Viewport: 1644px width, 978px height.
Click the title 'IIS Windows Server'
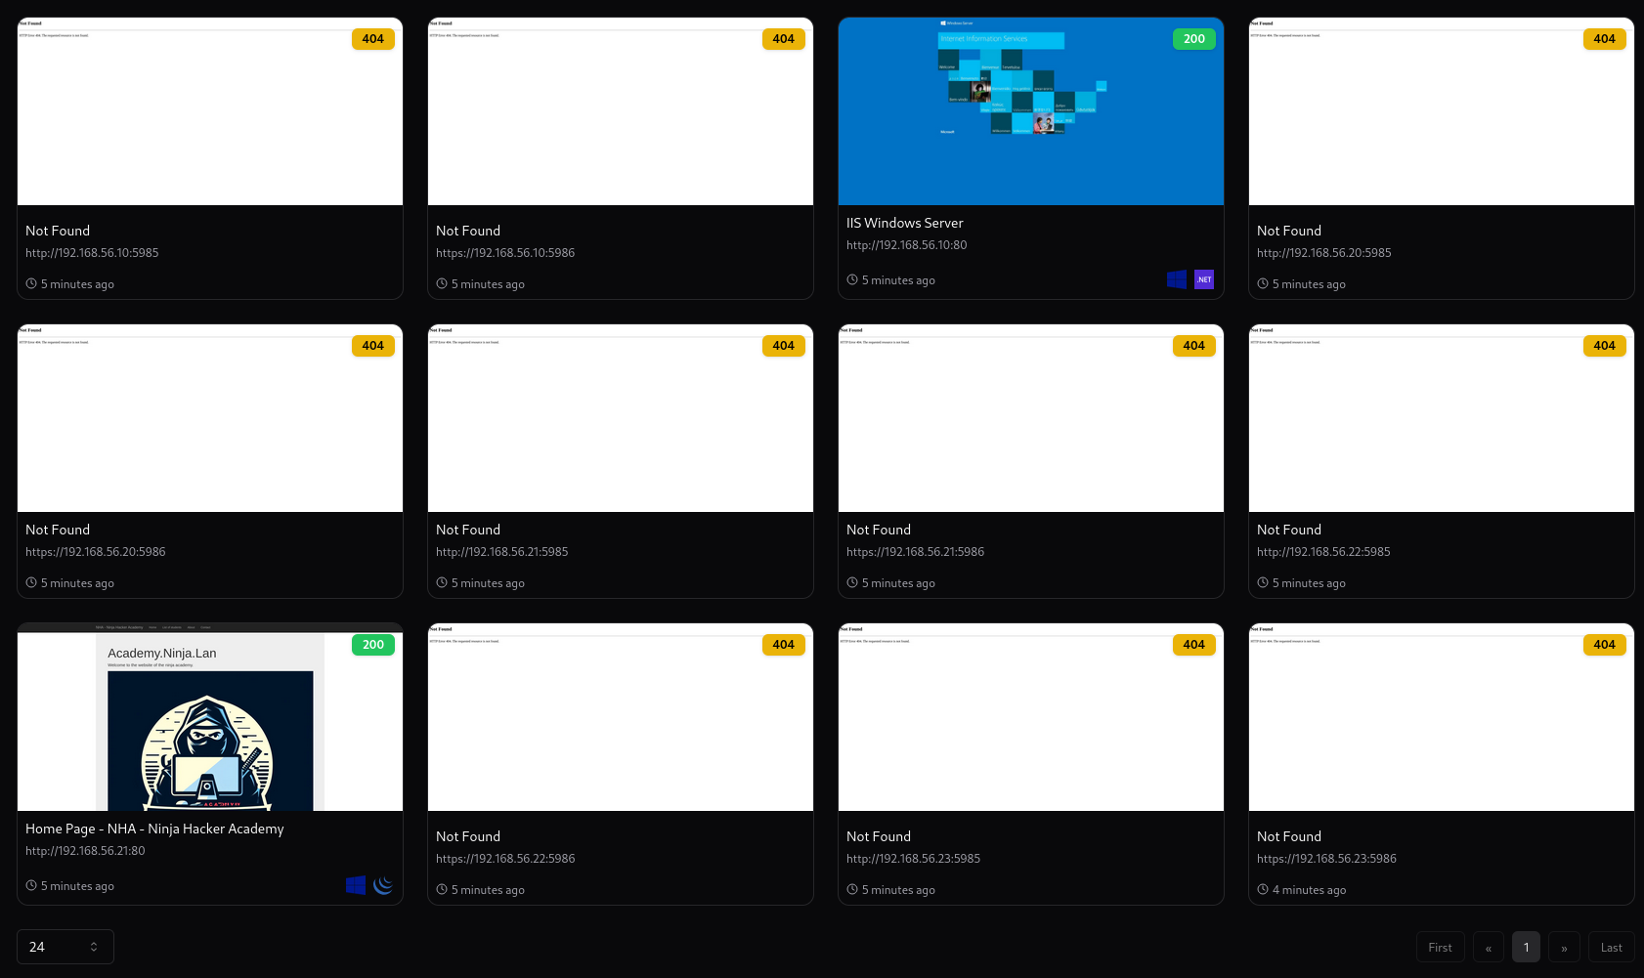pos(904,223)
